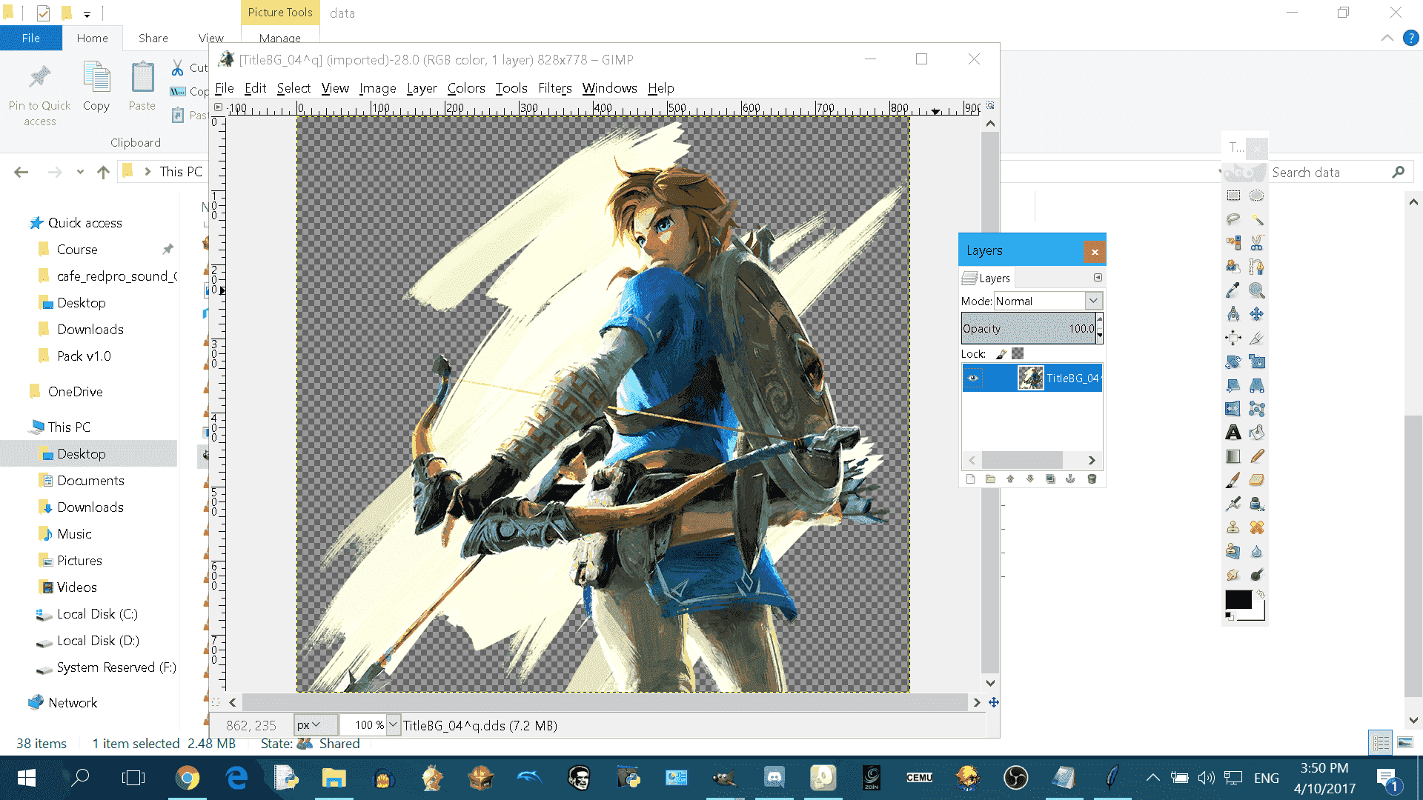Select the Blend gradient tool
Image resolution: width=1423 pixels, height=800 pixels.
click(x=1233, y=456)
